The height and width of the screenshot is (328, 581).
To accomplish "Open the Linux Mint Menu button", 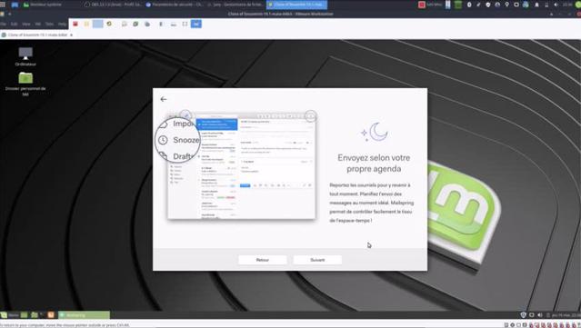I will (x=10, y=315).
